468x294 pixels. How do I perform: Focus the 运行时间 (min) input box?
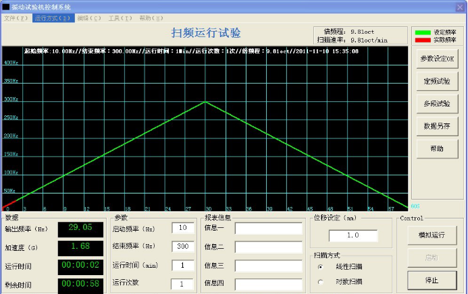[x=182, y=265]
